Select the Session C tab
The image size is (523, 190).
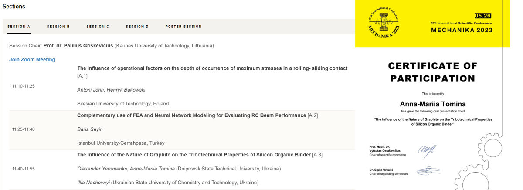point(98,27)
